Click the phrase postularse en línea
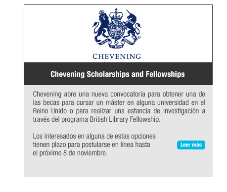Viewport: 227px width, 192px height. click(x=108, y=144)
